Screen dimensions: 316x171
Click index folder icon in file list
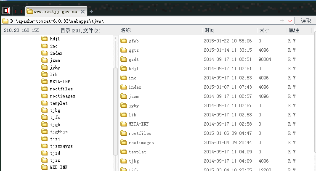[x=124, y=87]
